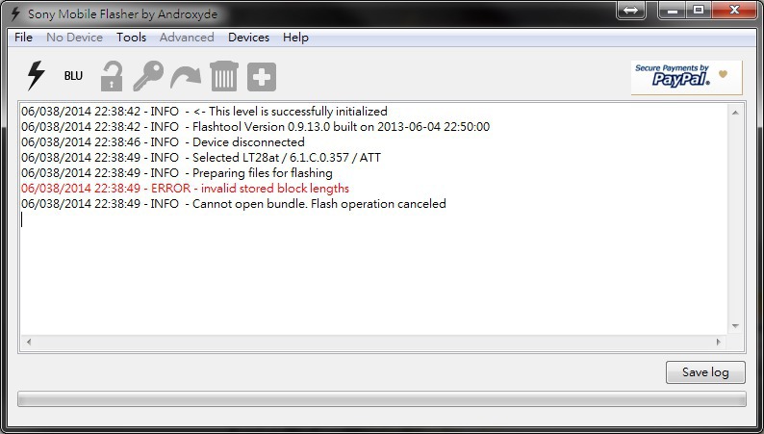Open the Devices menu
Viewport: 764px width, 434px height.
click(x=248, y=38)
